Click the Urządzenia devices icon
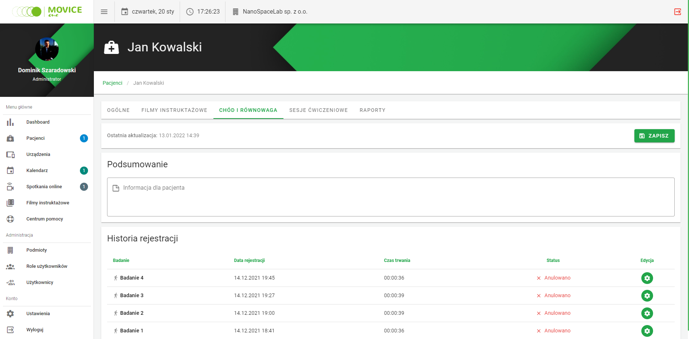 [x=10, y=154]
